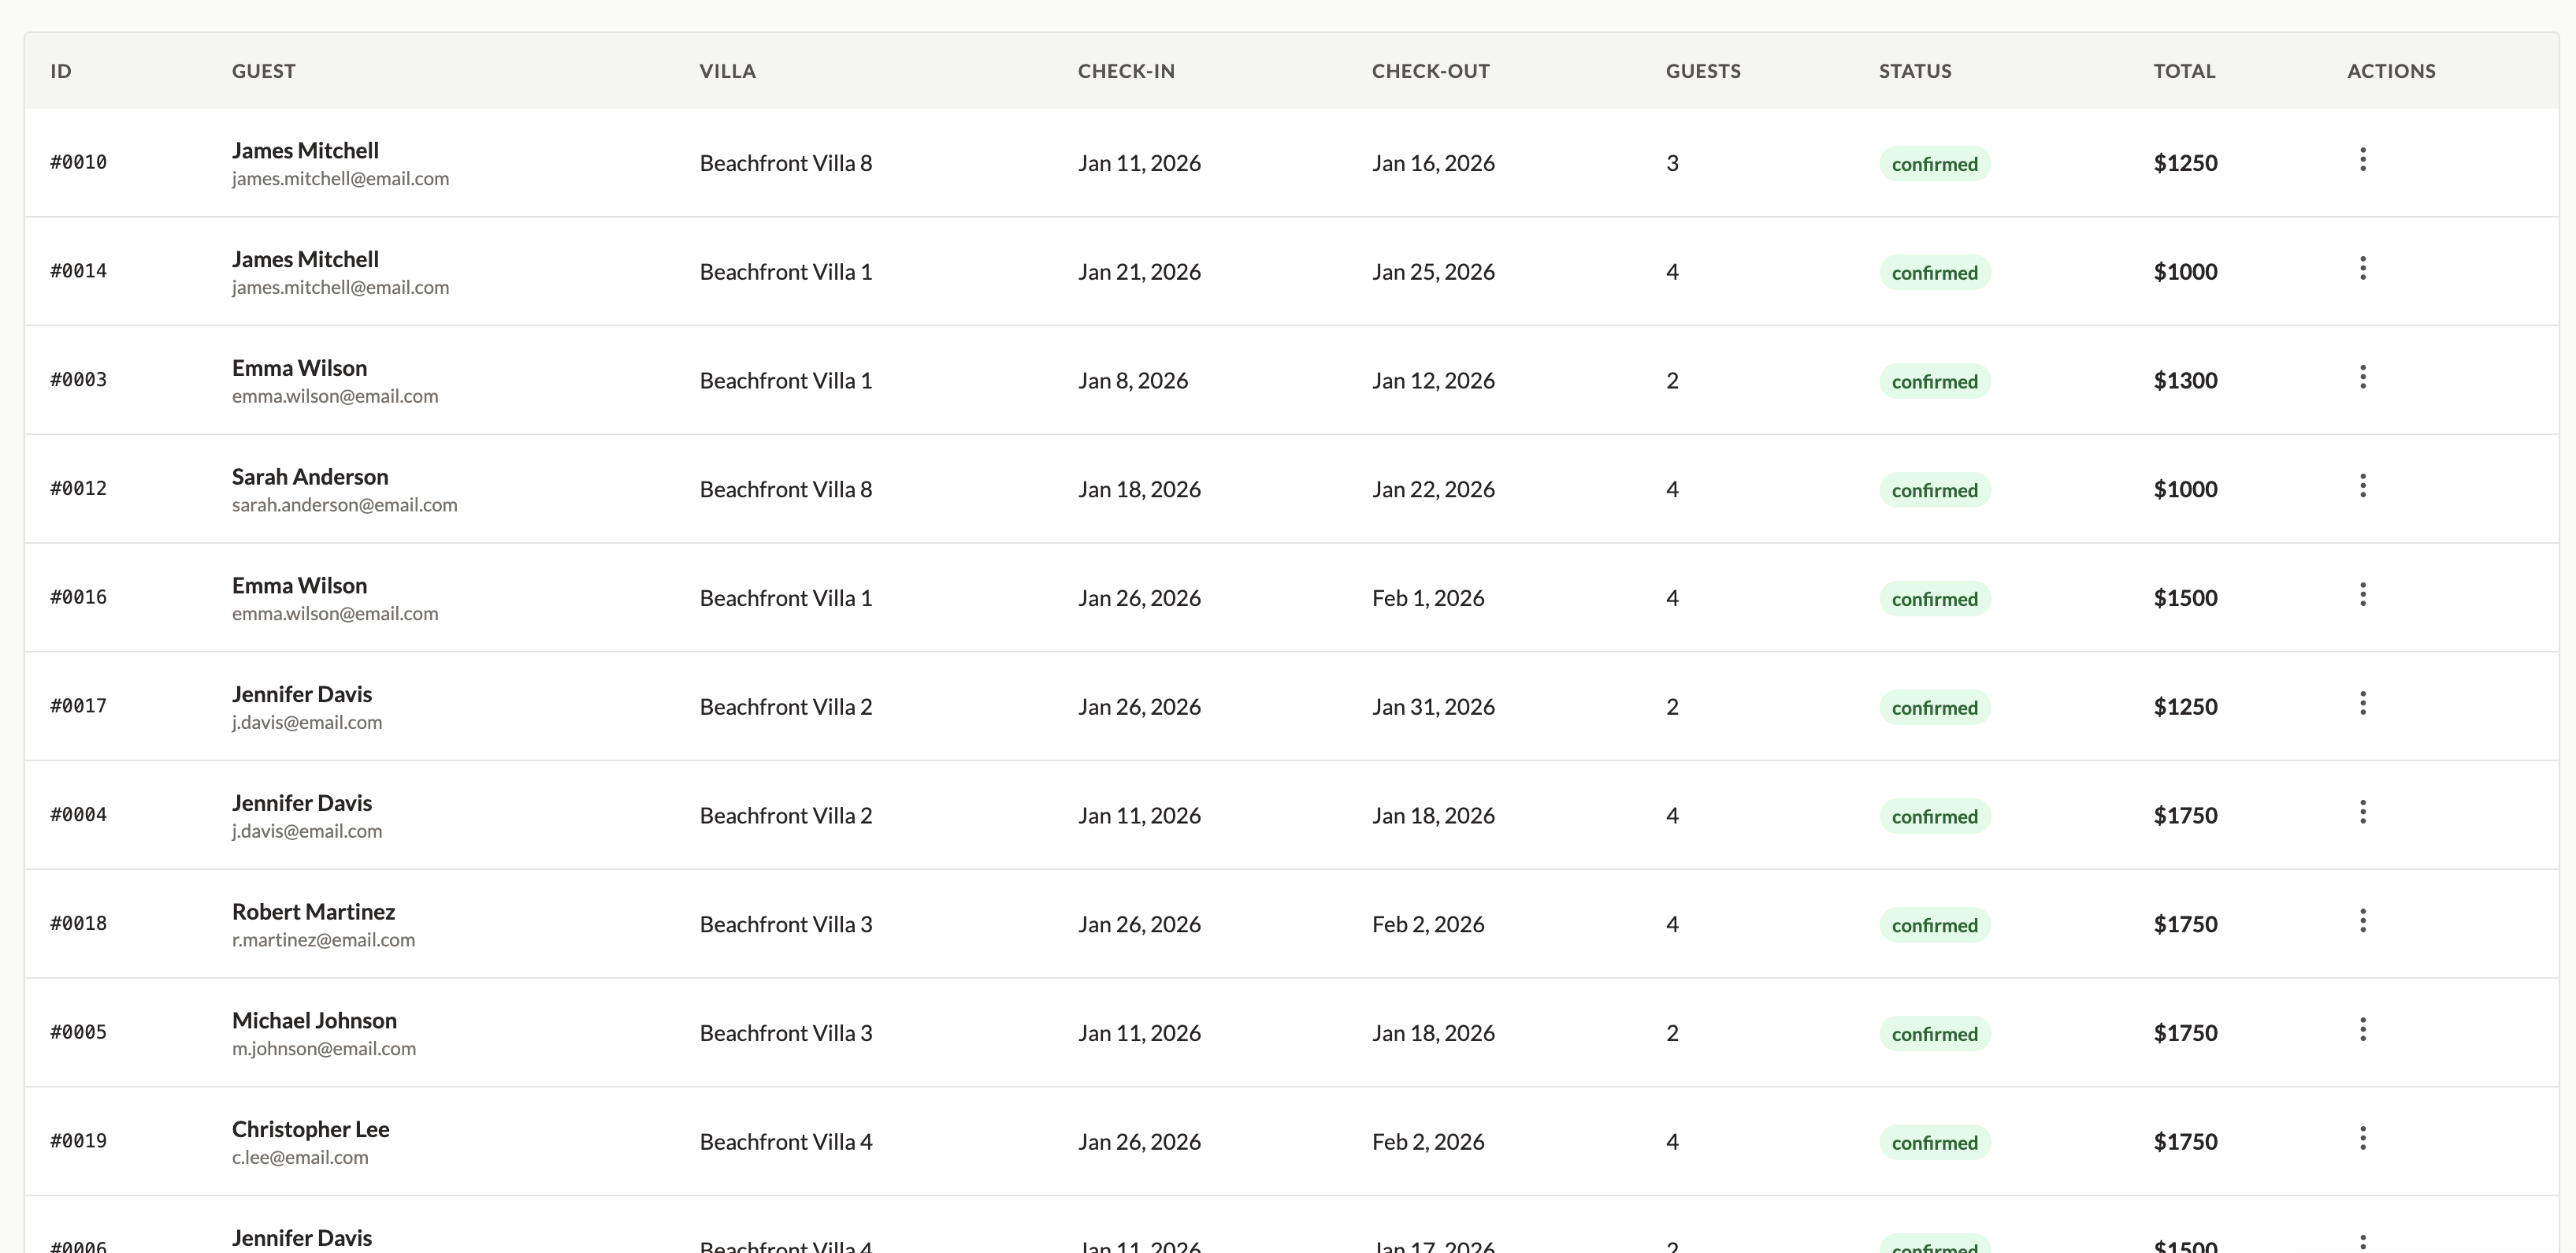Click Sarah Anderson's guest name
Screen dimensions: 2576x1253
click(x=310, y=477)
